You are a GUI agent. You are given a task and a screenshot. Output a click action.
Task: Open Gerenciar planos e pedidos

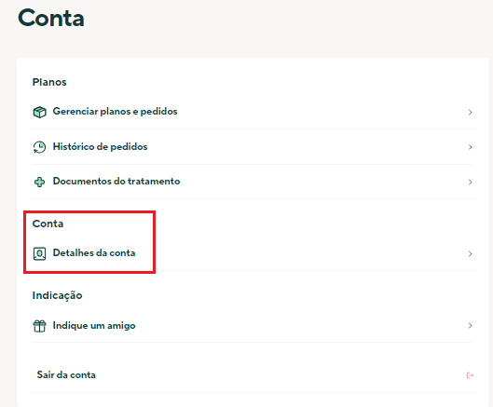253,112
